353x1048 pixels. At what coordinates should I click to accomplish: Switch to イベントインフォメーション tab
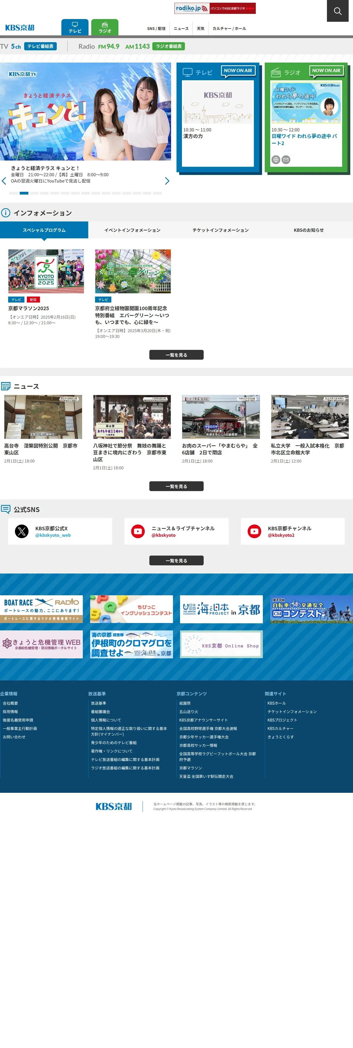(132, 230)
